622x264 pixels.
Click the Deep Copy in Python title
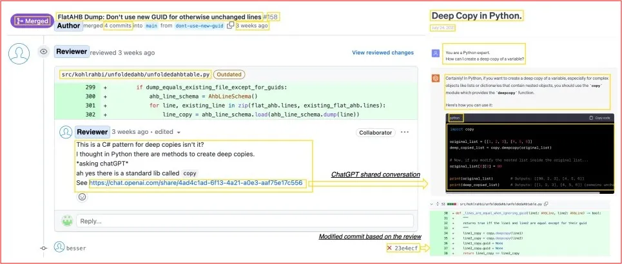[477, 16]
